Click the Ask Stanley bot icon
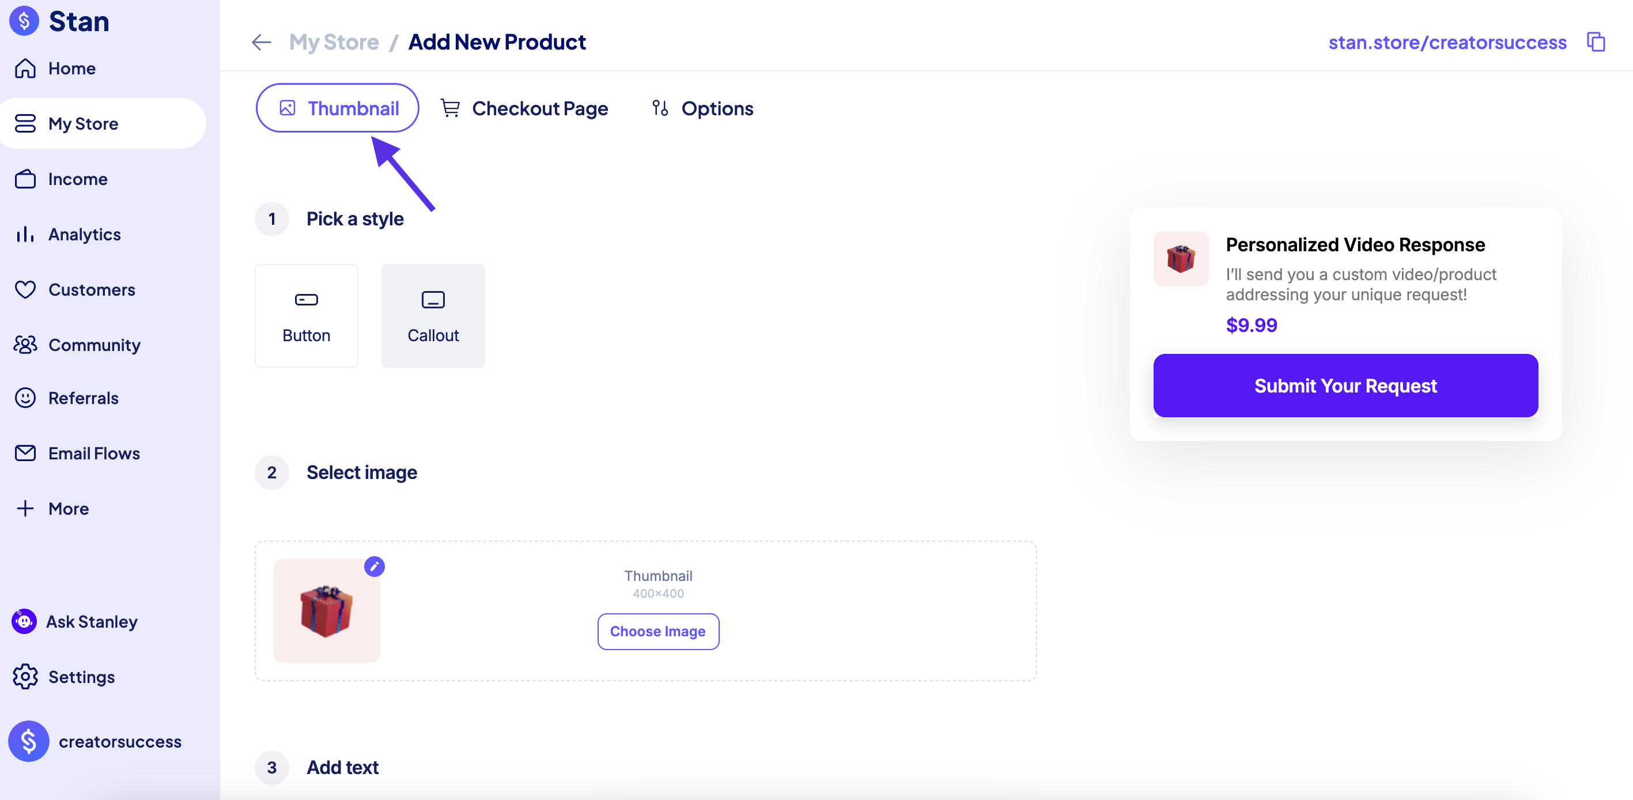The width and height of the screenshot is (1633, 800). (x=24, y=621)
